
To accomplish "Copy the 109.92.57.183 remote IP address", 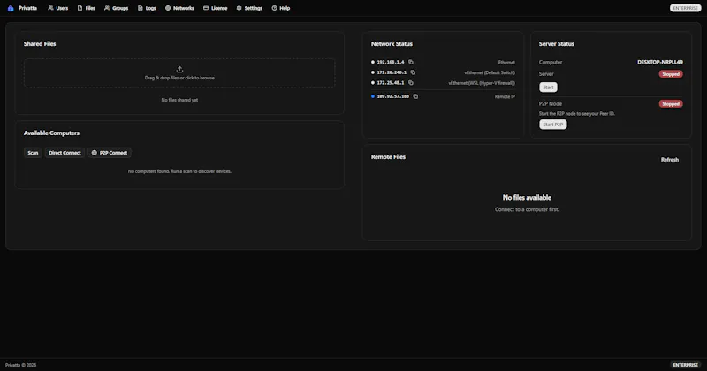I will pos(415,96).
